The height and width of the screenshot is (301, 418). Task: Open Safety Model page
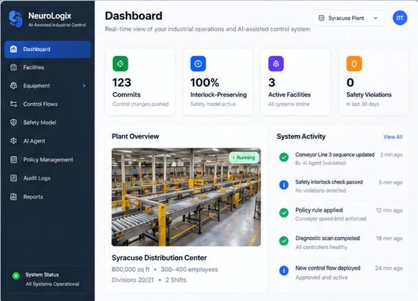pos(48,122)
